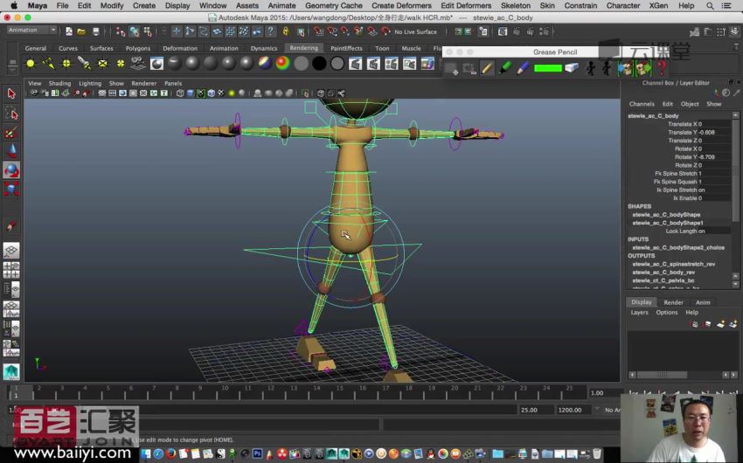
Task: Switch to the Animation shelf tab
Action: click(224, 48)
